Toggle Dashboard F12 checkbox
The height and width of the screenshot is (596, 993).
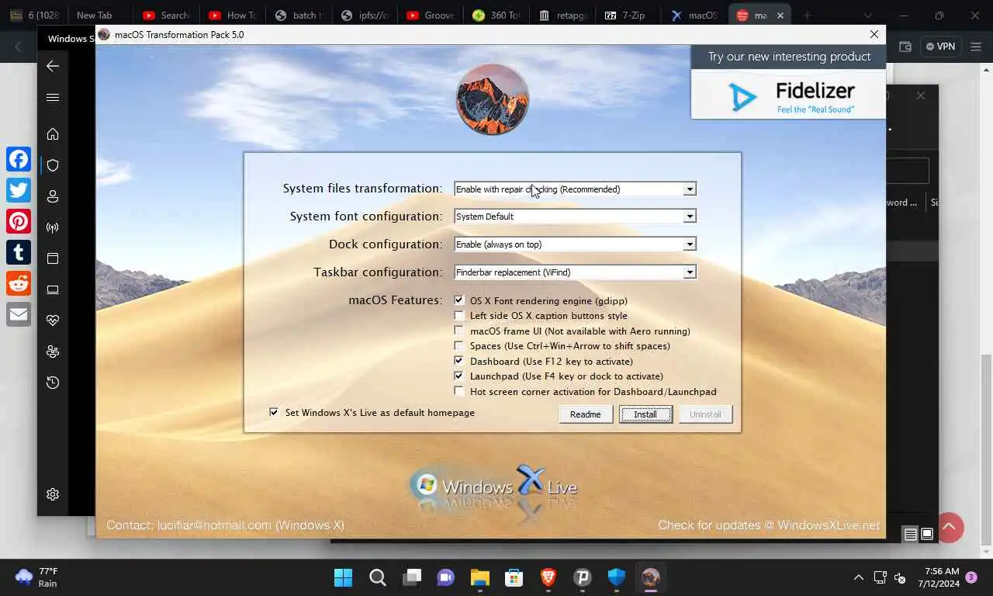click(x=459, y=361)
